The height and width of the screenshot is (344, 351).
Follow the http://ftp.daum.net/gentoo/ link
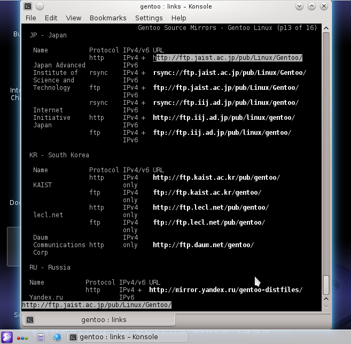(x=203, y=244)
